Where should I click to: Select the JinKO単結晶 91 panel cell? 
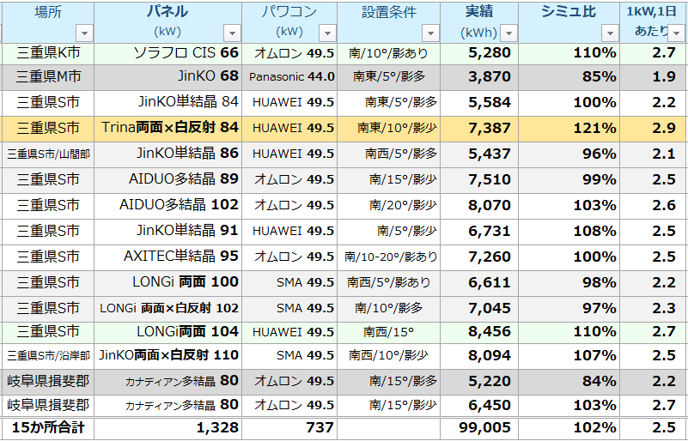point(168,231)
